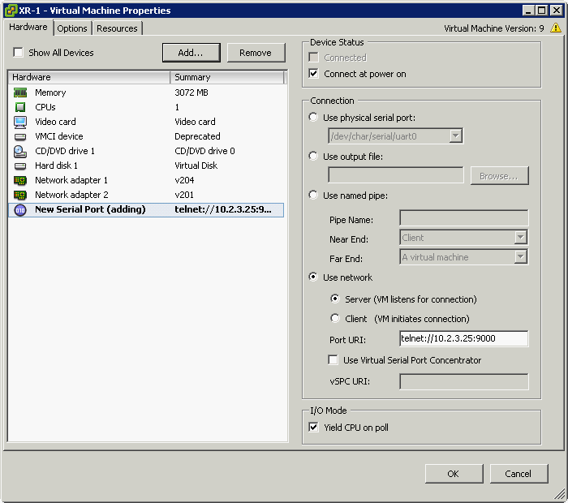Click the Port URI input field

tap(463, 338)
